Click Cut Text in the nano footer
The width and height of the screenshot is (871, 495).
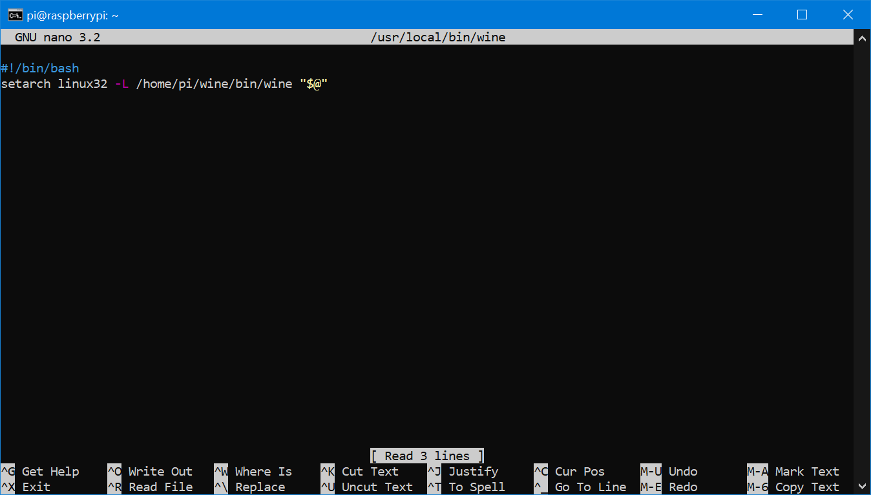point(370,472)
